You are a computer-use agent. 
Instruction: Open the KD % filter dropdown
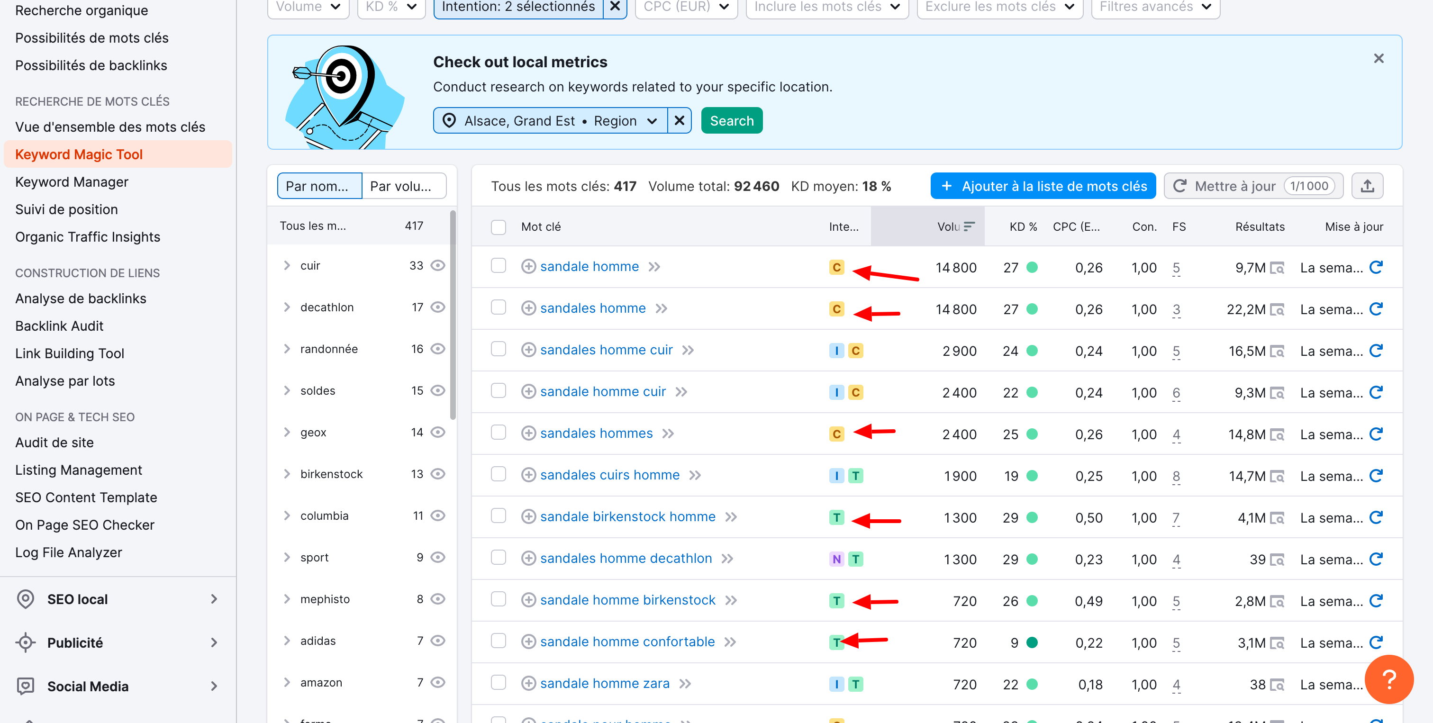(391, 7)
